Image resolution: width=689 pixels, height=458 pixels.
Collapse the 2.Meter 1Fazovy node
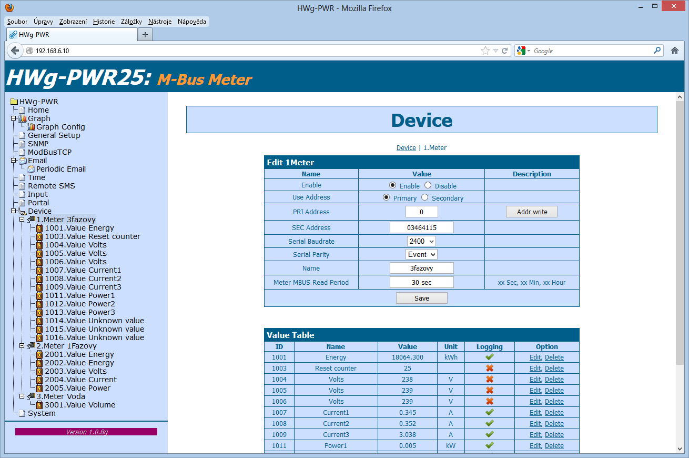22,346
